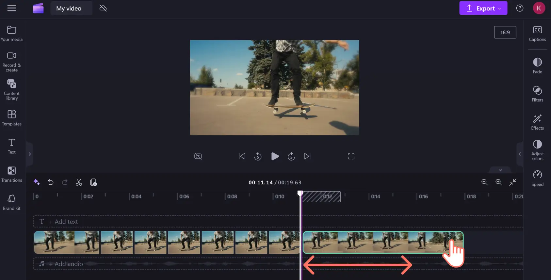Screen dimensions: 551x280
Task: Click the Add text track
Action: click(x=278, y=222)
